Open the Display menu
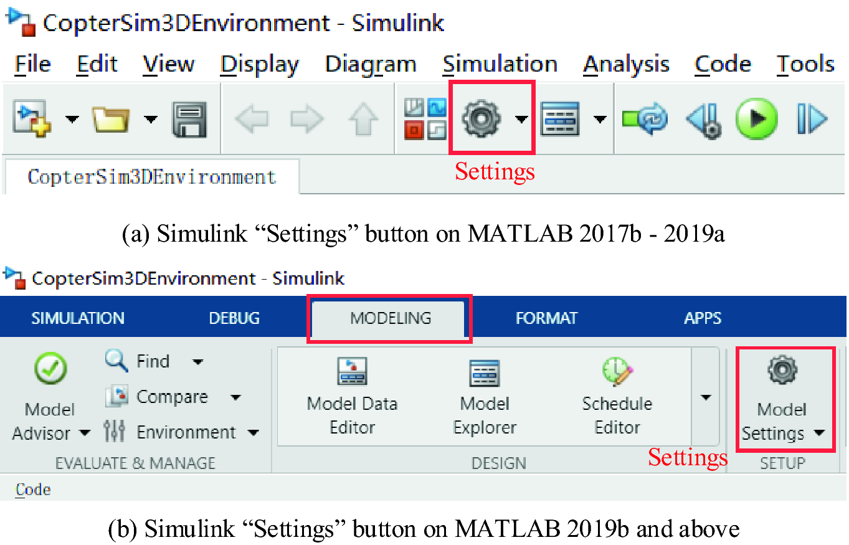Screen dimensions: 849x545 coord(259,65)
